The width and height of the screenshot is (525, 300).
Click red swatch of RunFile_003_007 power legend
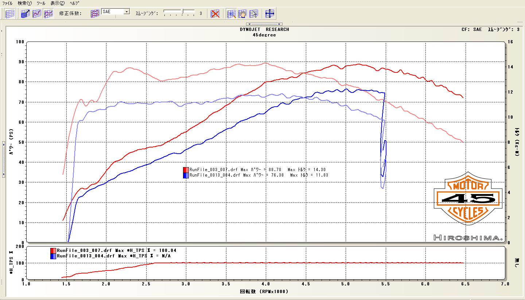pyautogui.click(x=186, y=170)
